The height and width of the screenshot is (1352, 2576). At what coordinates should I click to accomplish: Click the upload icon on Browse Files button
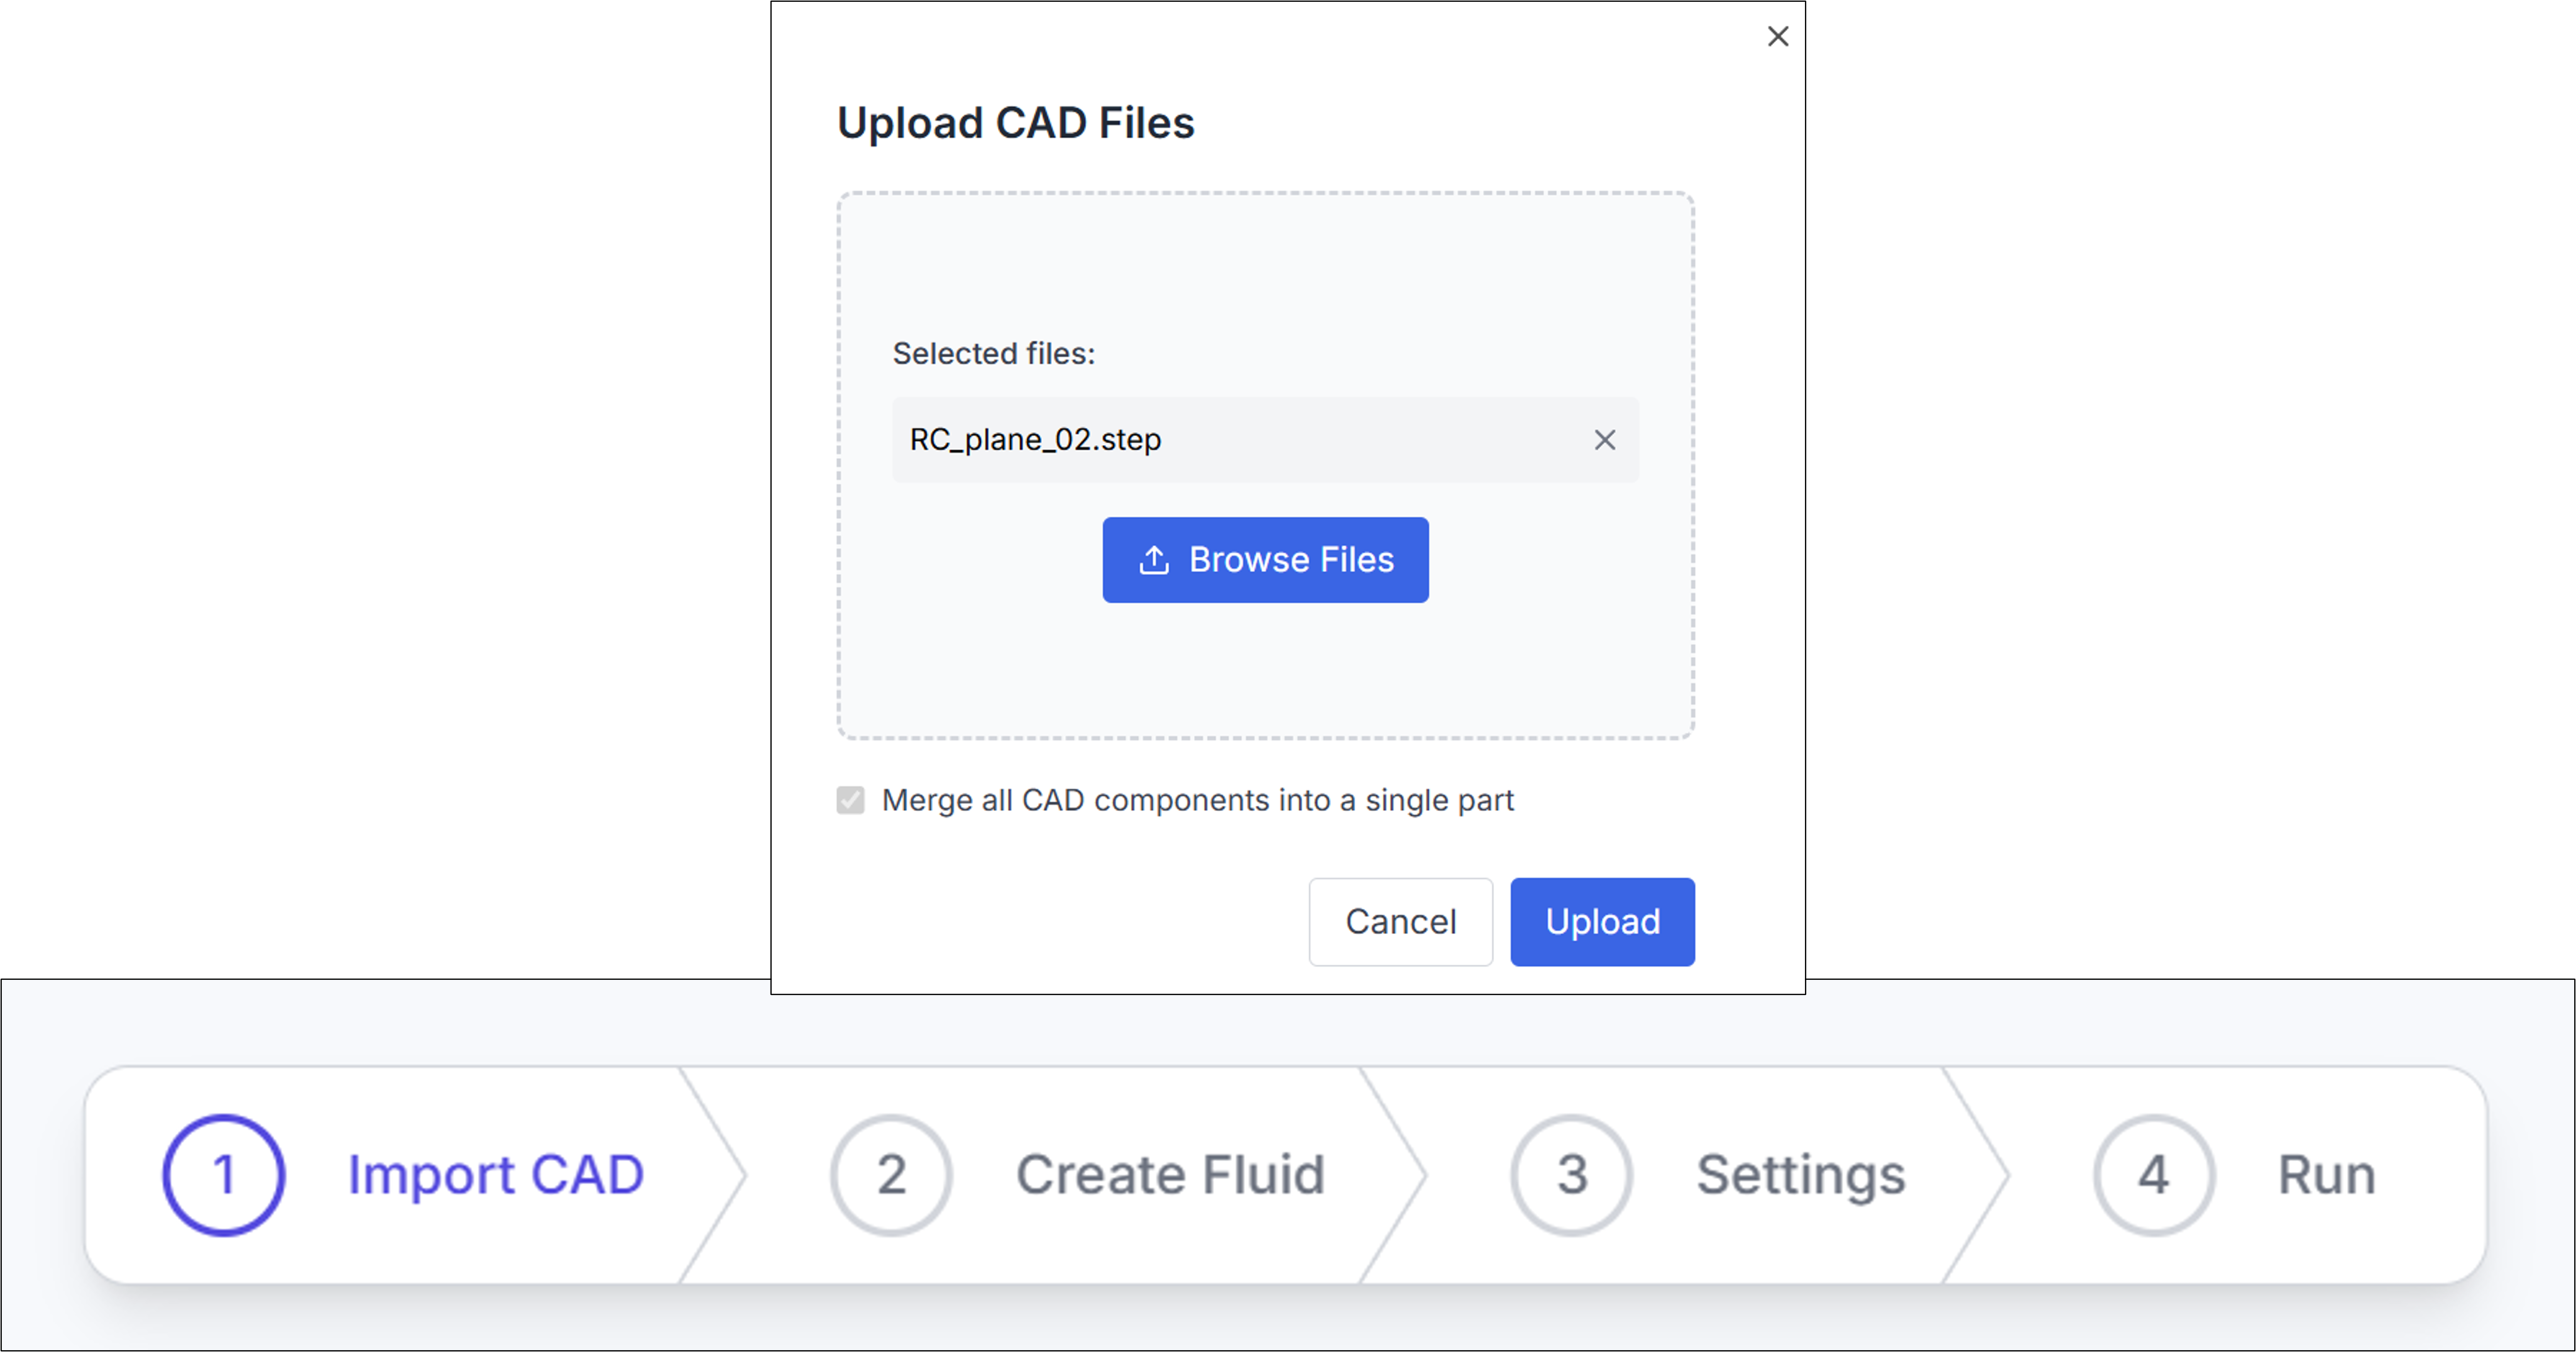click(1155, 560)
